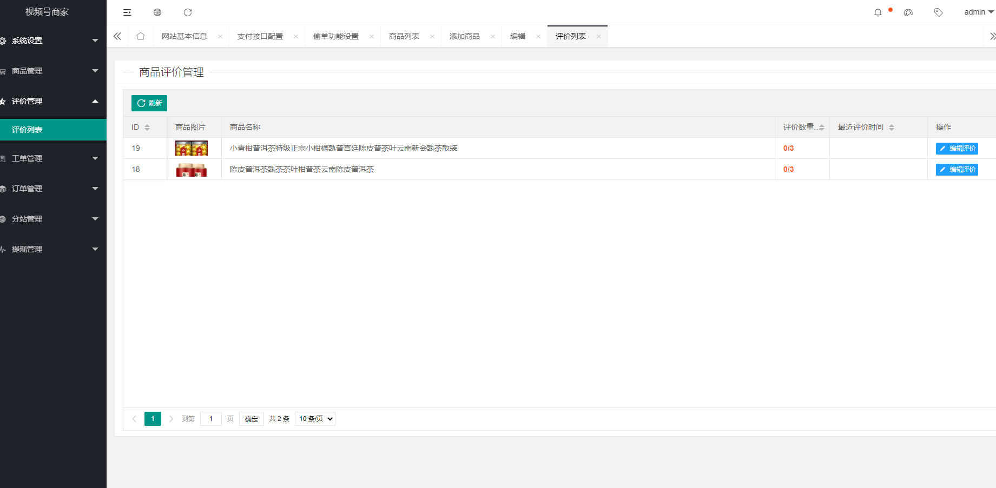Click the theme palette icon
The width and height of the screenshot is (996, 488).
click(x=908, y=12)
